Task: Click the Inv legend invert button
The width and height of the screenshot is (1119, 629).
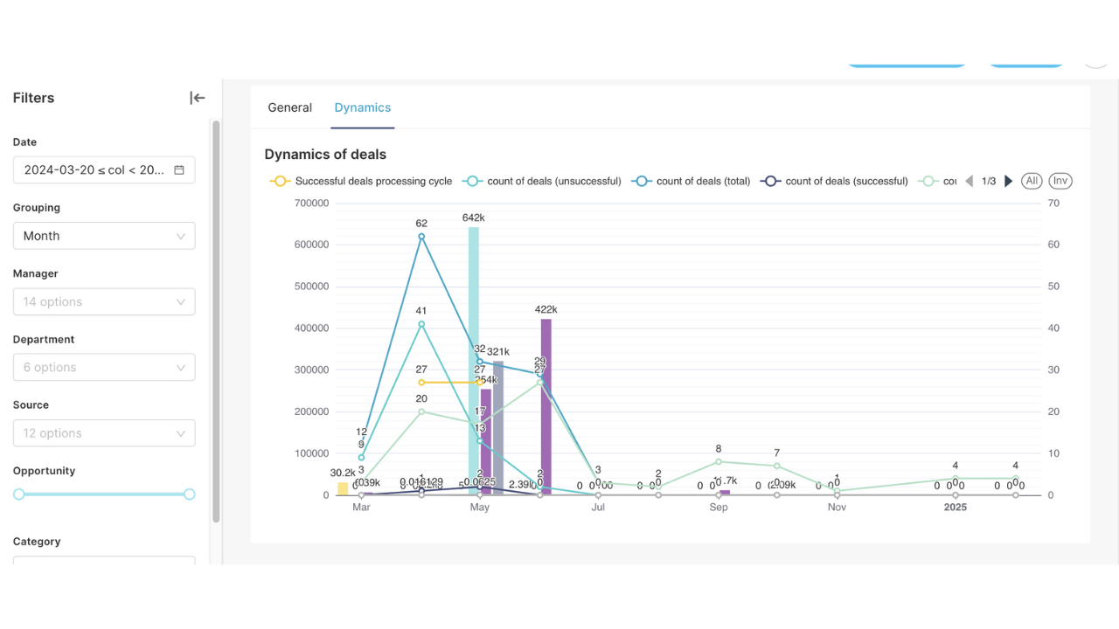Action: coord(1060,181)
